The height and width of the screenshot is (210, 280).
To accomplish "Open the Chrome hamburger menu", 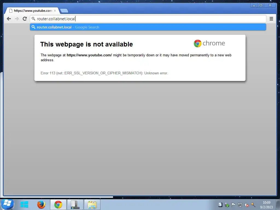I will click(271, 19).
